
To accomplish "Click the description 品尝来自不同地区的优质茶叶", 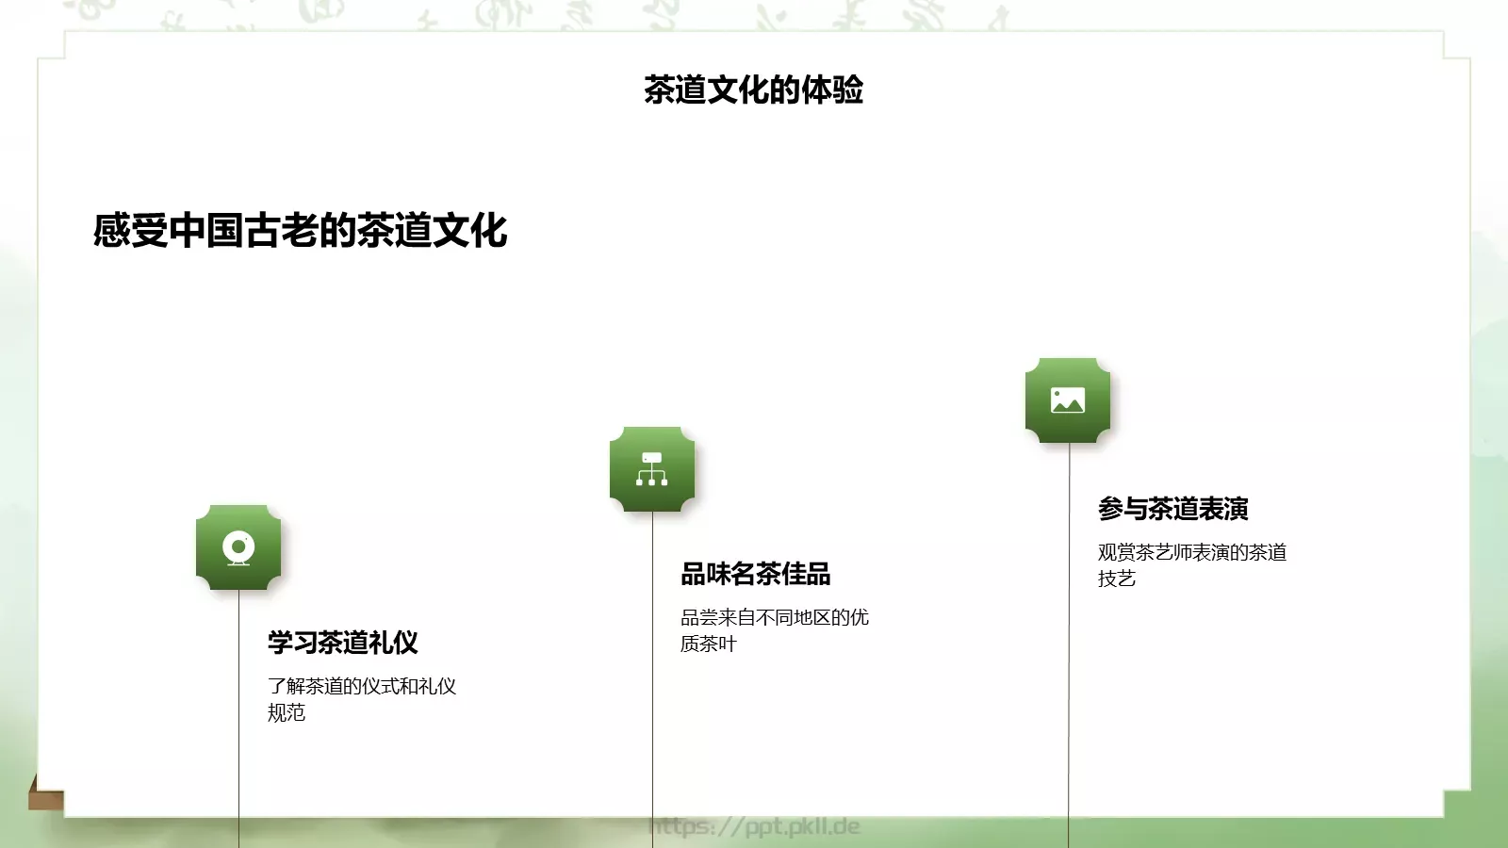I will 775,630.
